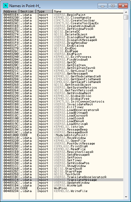Screen dimensions: 131x202
Task: Maximize the Names in Point-H window
Action: (x=113, y=6)
